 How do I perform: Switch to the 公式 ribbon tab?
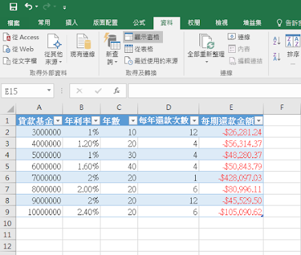[x=139, y=23]
